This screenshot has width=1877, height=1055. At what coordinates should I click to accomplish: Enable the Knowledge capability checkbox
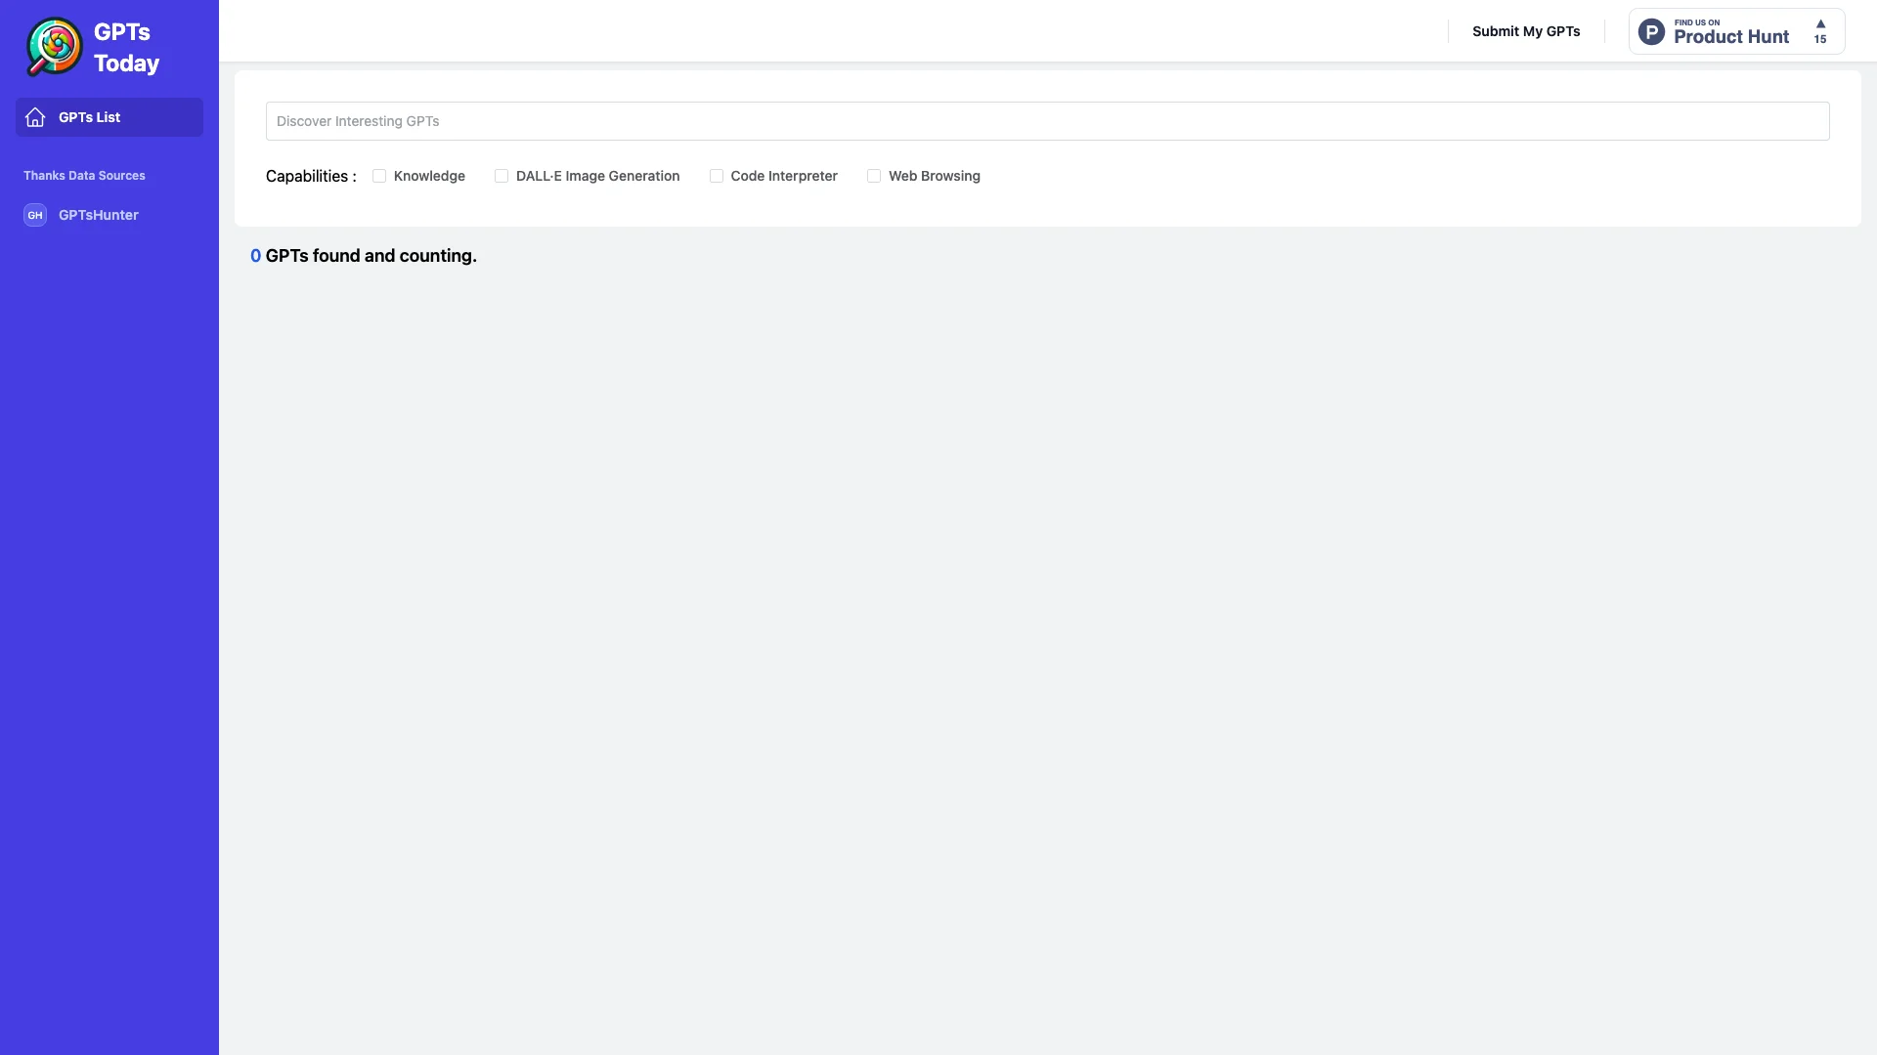coord(379,175)
